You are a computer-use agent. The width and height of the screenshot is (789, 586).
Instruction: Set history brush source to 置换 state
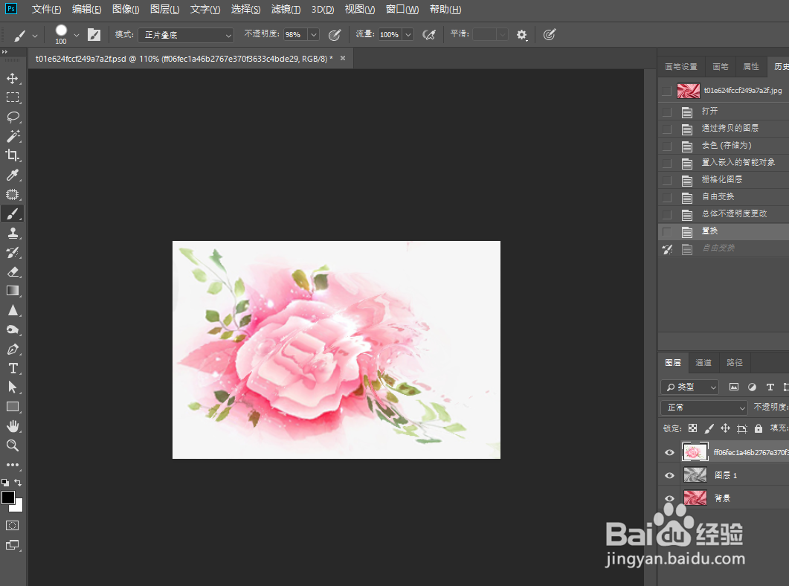click(x=667, y=231)
